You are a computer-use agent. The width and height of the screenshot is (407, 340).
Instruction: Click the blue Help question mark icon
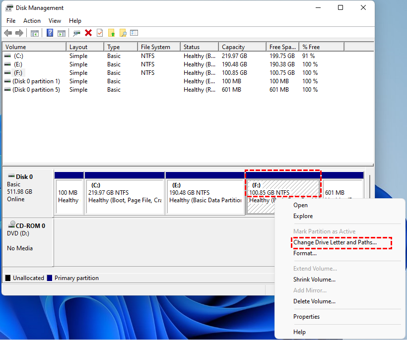coord(50,33)
